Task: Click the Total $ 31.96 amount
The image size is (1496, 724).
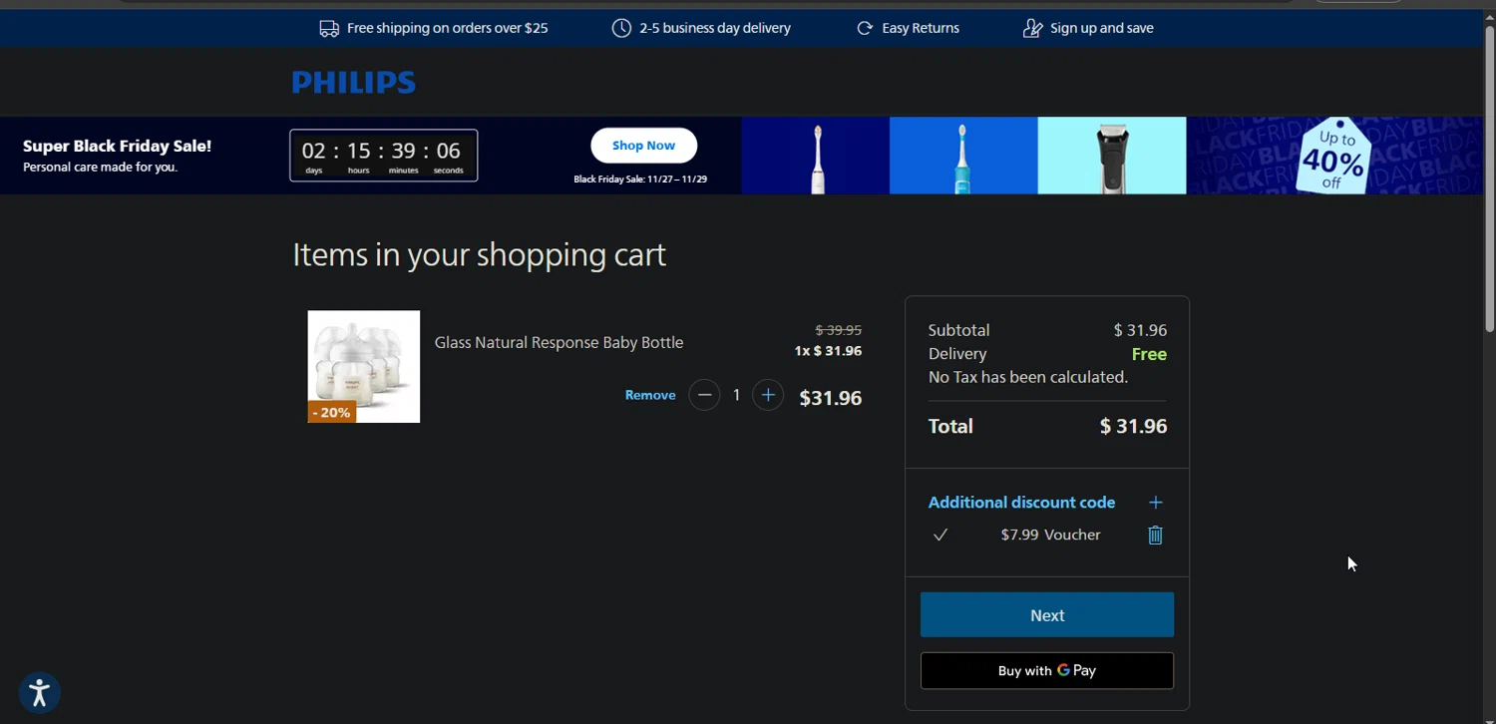Action: click(x=1133, y=426)
